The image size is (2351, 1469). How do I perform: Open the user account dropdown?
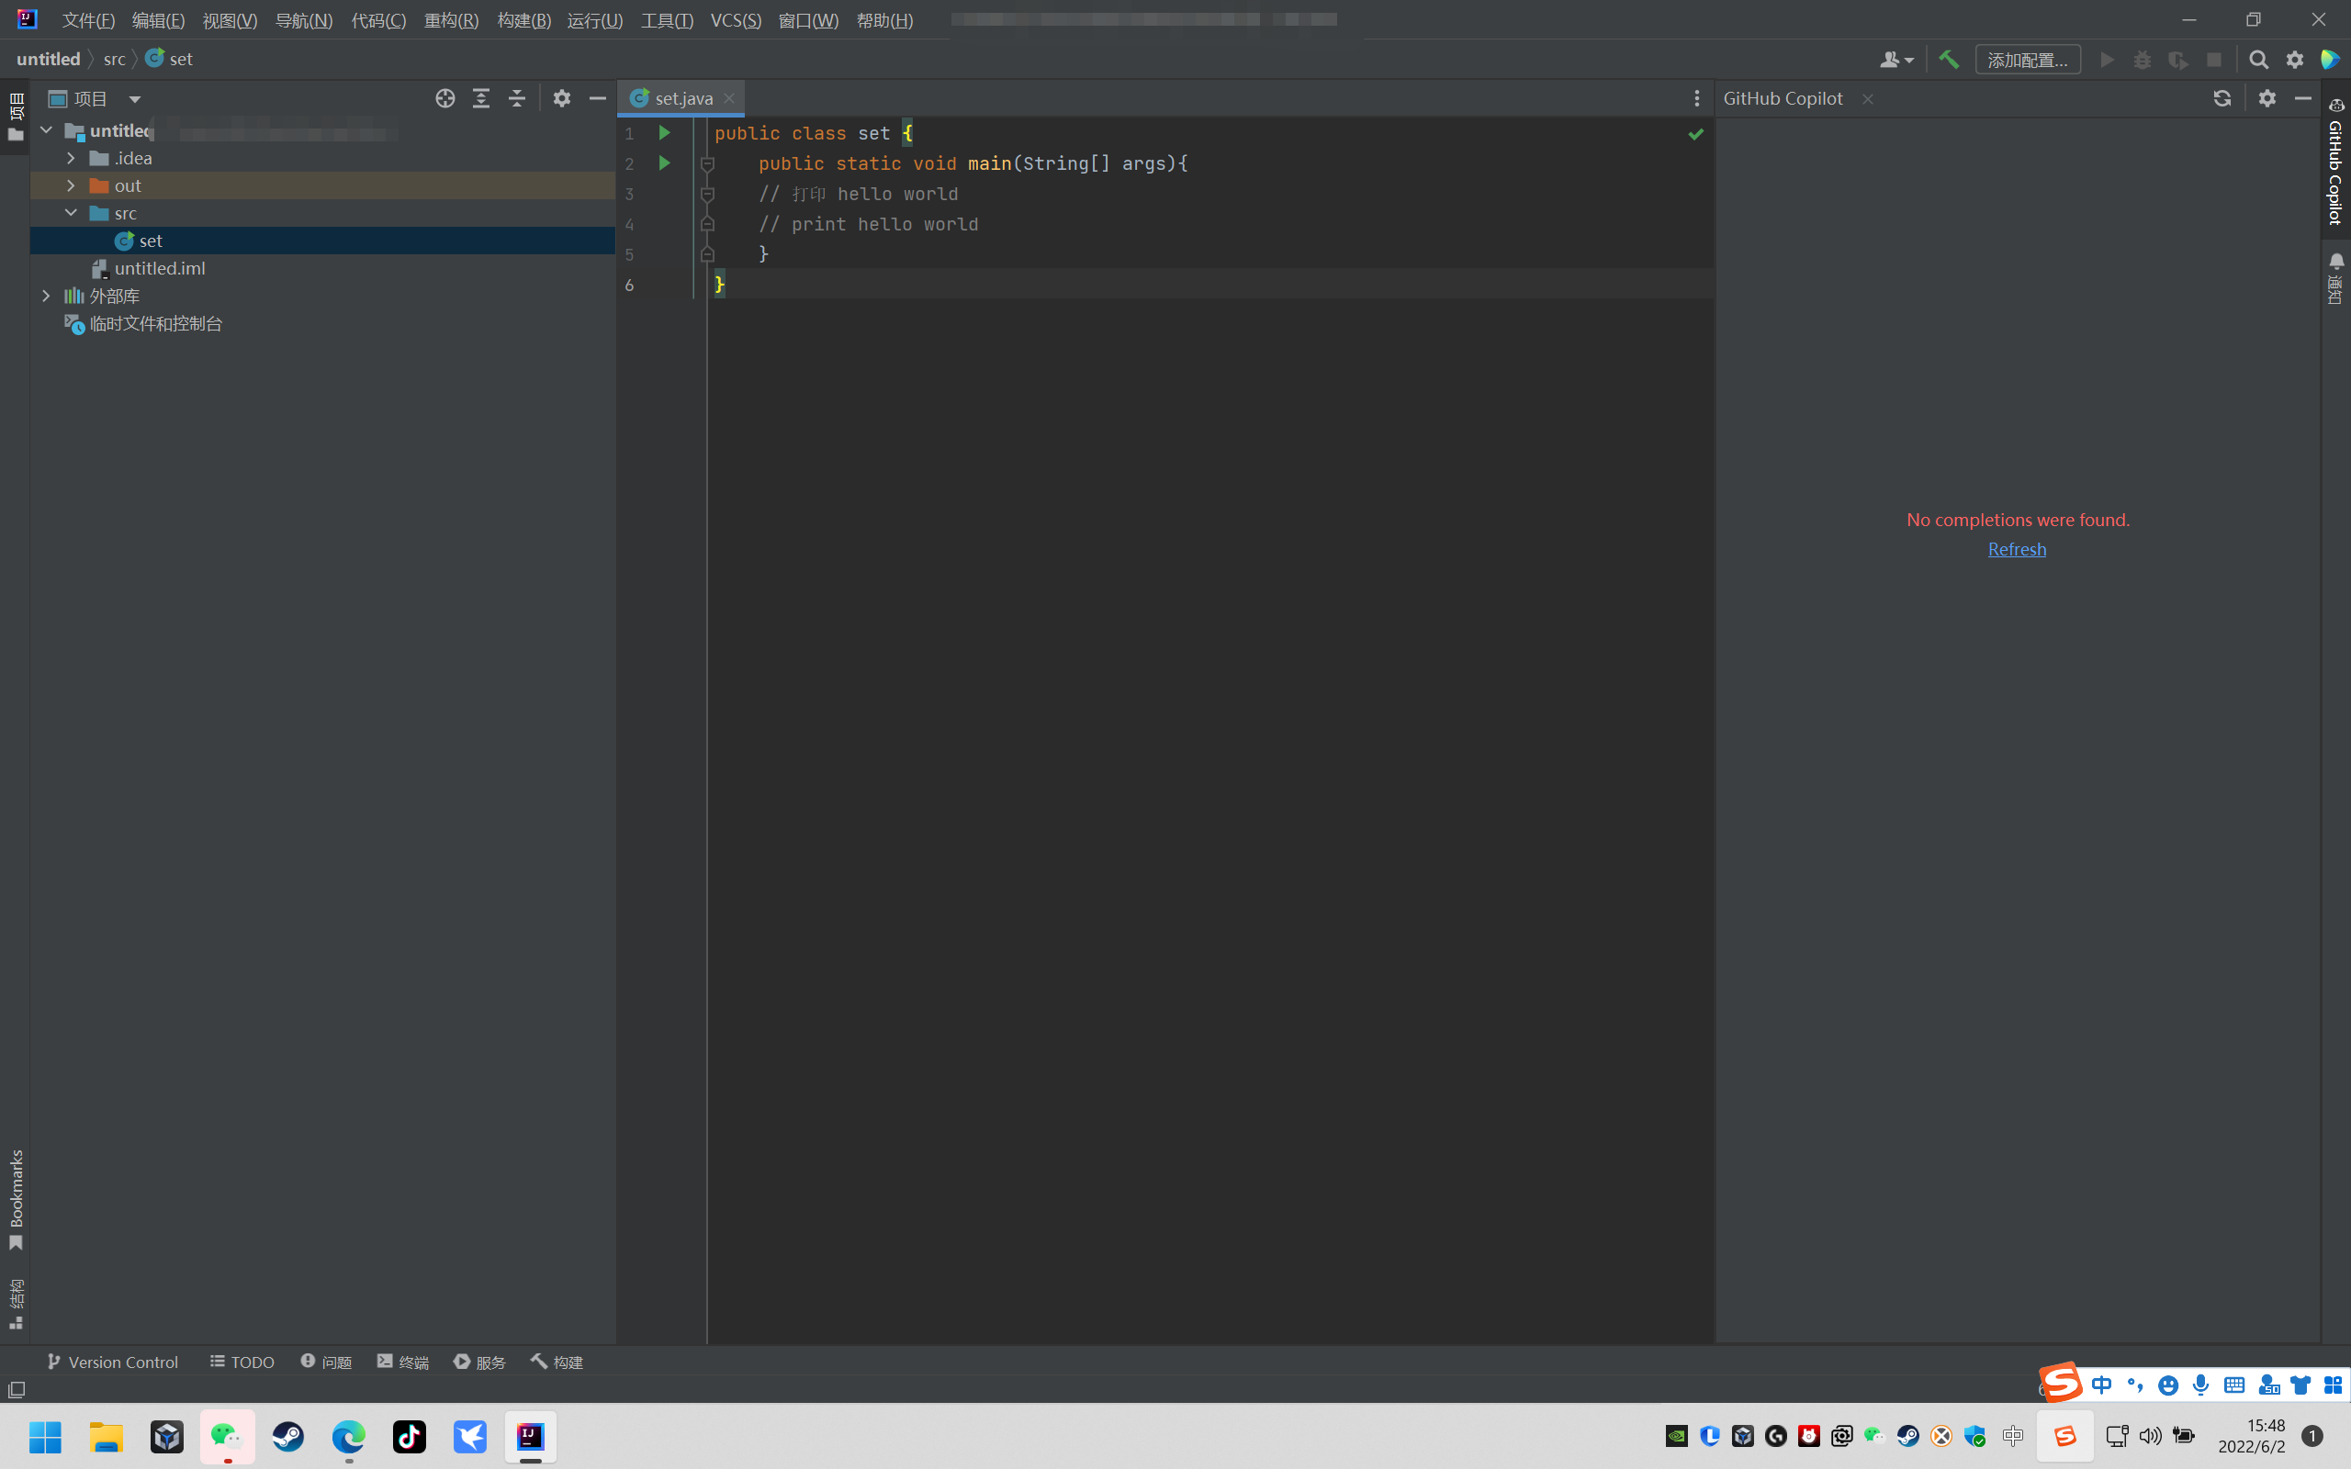point(1896,58)
